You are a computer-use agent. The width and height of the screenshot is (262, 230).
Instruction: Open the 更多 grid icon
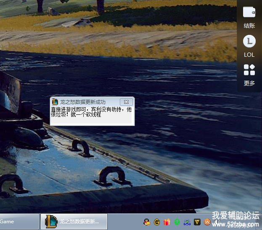click(x=249, y=70)
